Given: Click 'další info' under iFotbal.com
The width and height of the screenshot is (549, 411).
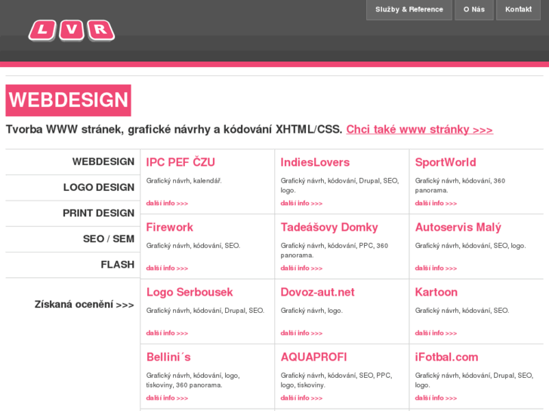Looking at the screenshot, I should click(436, 398).
